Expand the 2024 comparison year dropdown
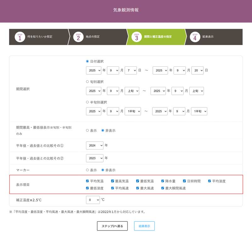 point(94,145)
